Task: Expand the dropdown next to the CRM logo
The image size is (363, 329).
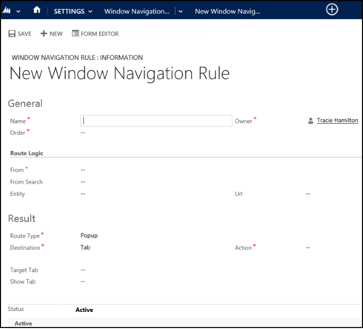Action: coord(19,12)
